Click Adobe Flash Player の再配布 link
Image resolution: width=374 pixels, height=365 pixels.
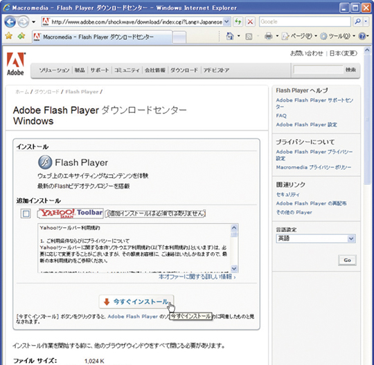(311, 203)
